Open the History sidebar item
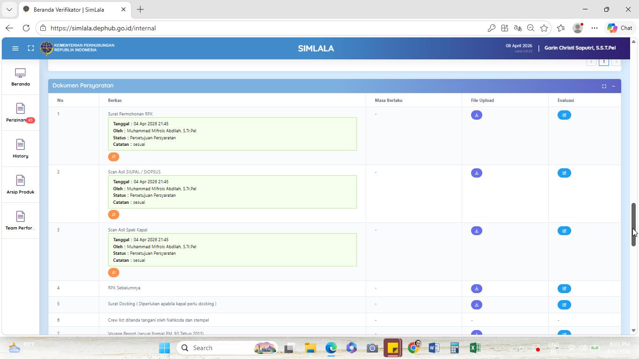This screenshot has height=359, width=639. pyautogui.click(x=21, y=149)
